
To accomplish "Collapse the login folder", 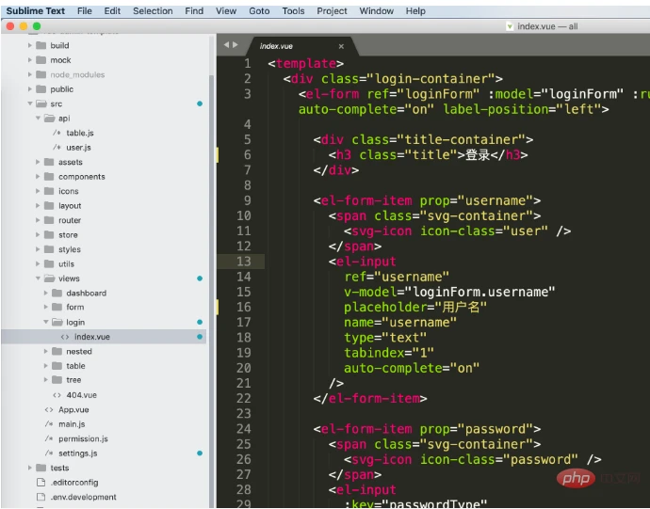I will (x=45, y=322).
